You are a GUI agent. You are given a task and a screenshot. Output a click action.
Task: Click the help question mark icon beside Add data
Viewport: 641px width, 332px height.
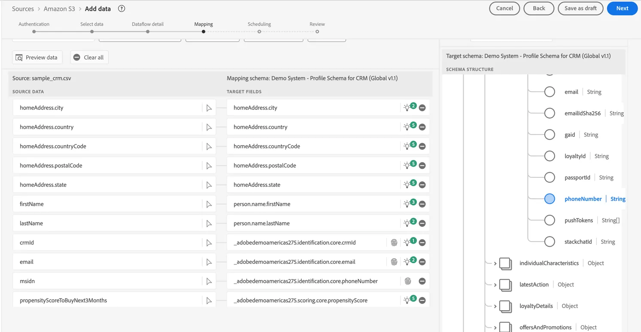pyautogui.click(x=122, y=9)
